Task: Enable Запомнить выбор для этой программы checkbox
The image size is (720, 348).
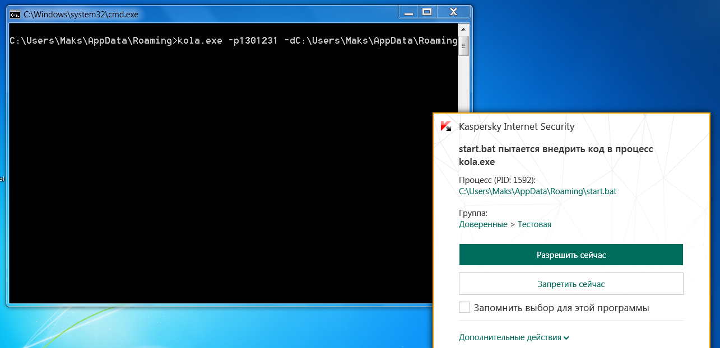Action: pyautogui.click(x=464, y=307)
